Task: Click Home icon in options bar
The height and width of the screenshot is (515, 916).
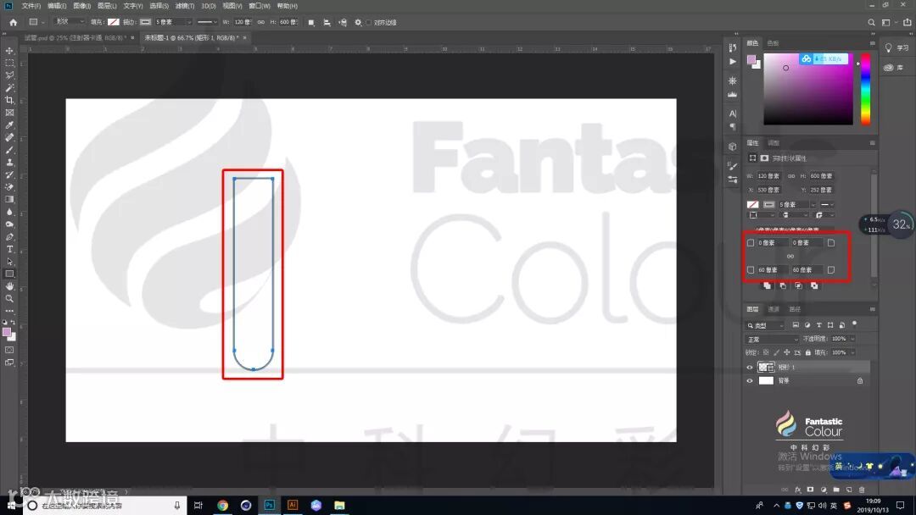Action: pos(14,22)
